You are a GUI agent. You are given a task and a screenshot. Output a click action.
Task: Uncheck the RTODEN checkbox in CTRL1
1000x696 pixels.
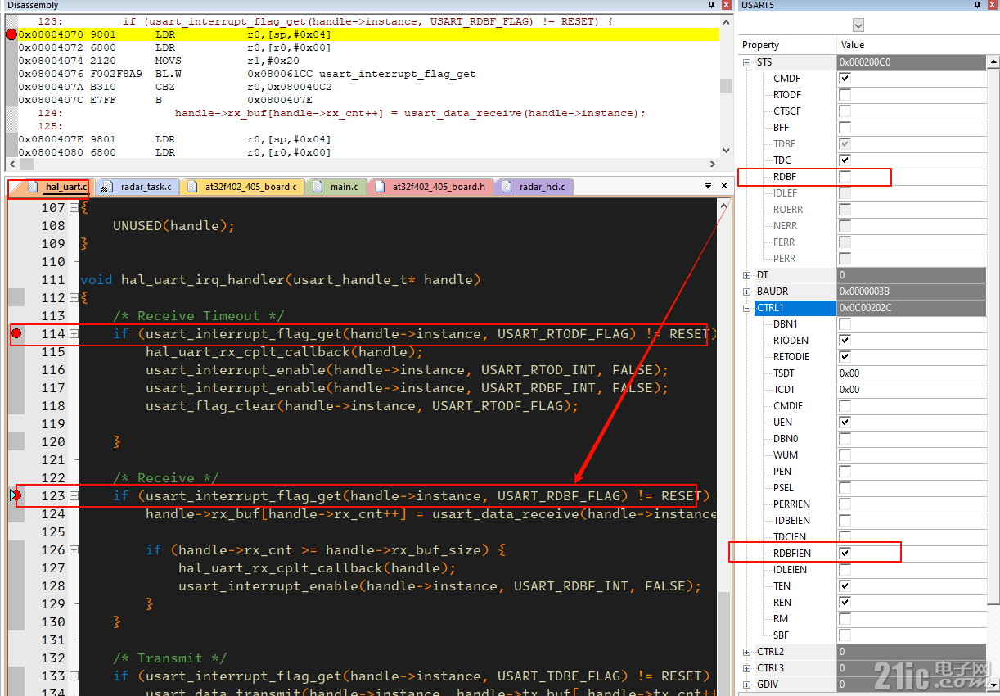pos(845,340)
